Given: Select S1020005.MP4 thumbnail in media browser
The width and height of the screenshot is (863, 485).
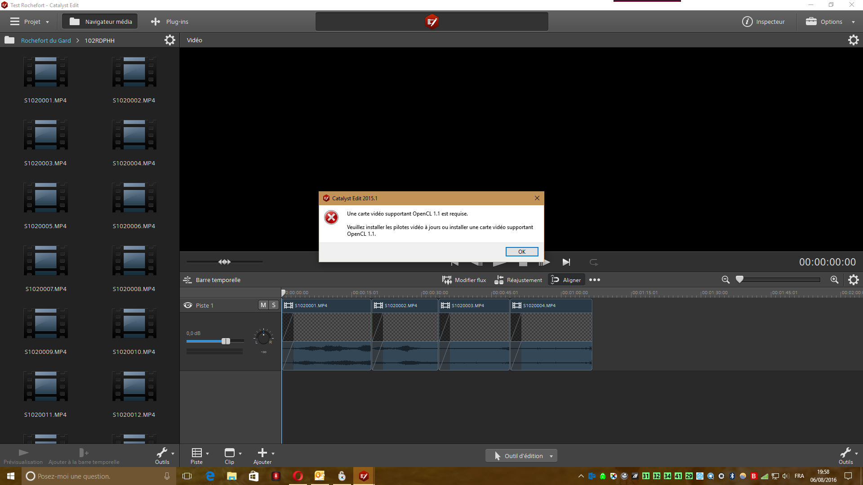Looking at the screenshot, I should point(45,198).
